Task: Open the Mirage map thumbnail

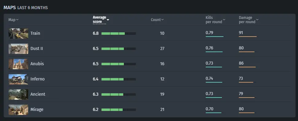Action: (18, 110)
